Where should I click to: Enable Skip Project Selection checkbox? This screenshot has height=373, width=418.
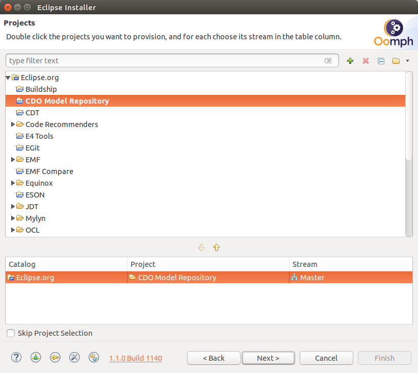[11, 333]
